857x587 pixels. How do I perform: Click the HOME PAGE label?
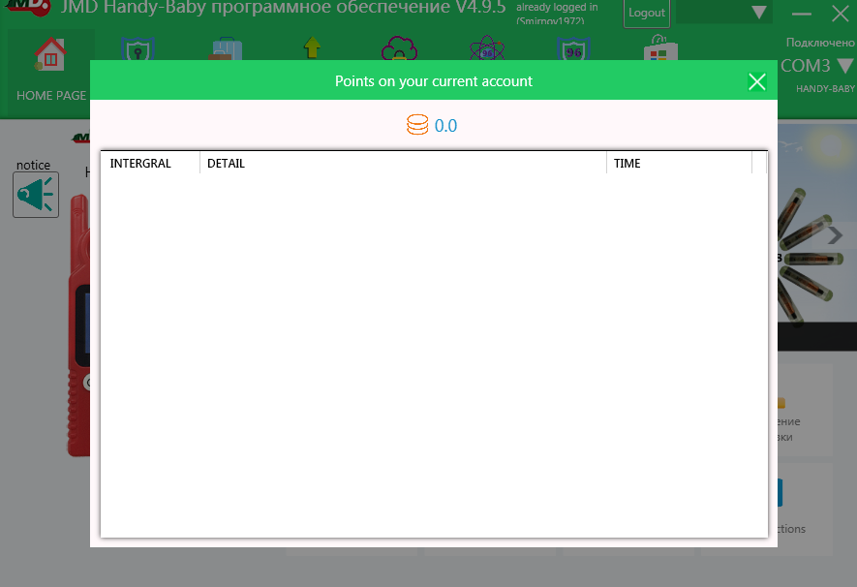pyautogui.click(x=51, y=96)
